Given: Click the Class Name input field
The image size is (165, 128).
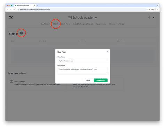Looking at the screenshot, I should 82,61.
